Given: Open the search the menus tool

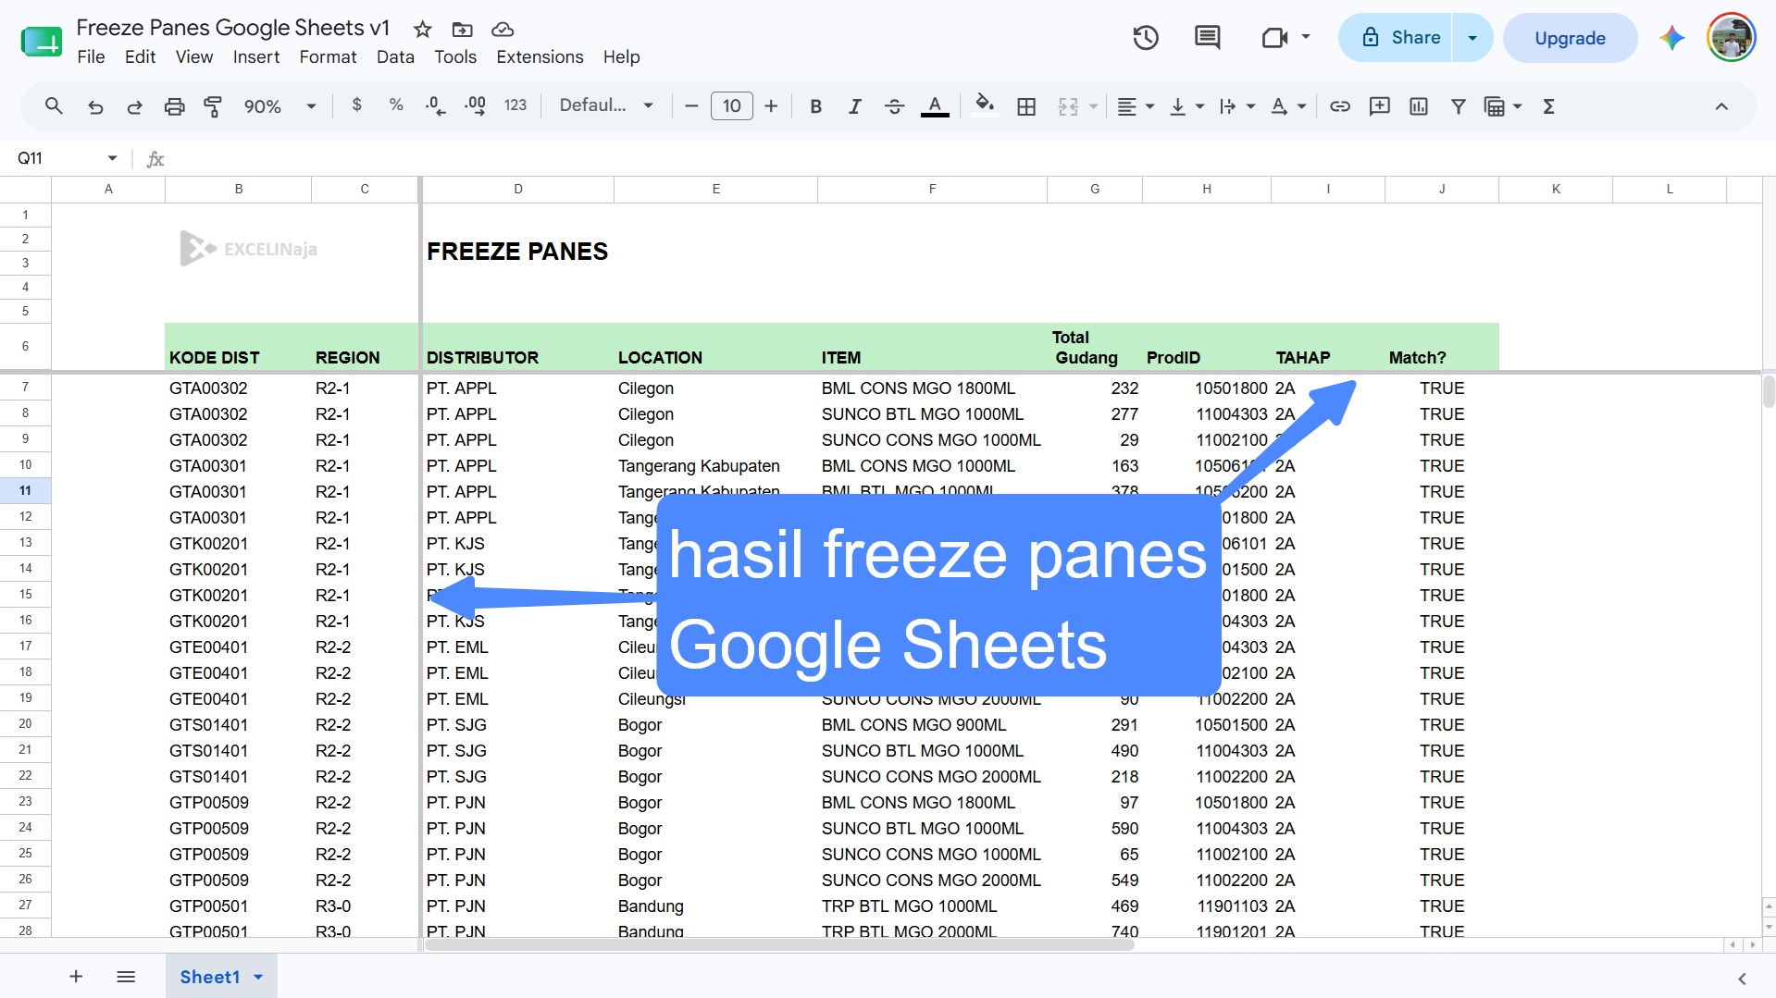Looking at the screenshot, I should [x=54, y=106].
